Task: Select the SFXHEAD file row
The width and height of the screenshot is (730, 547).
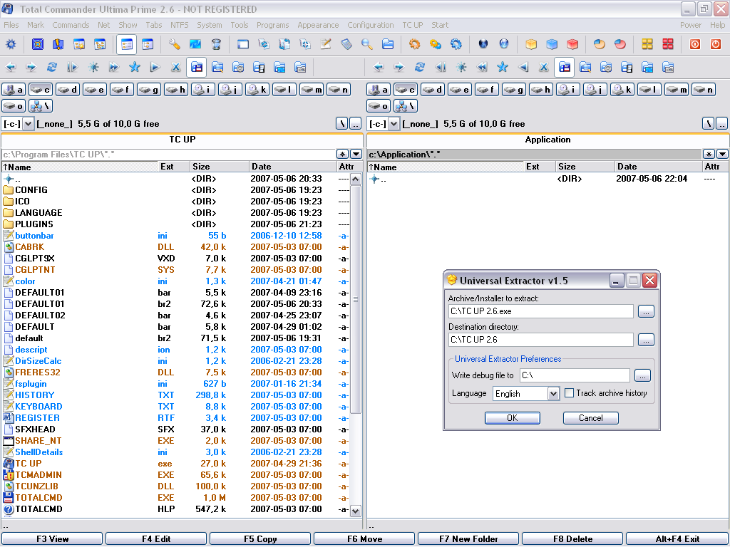Action: point(176,429)
